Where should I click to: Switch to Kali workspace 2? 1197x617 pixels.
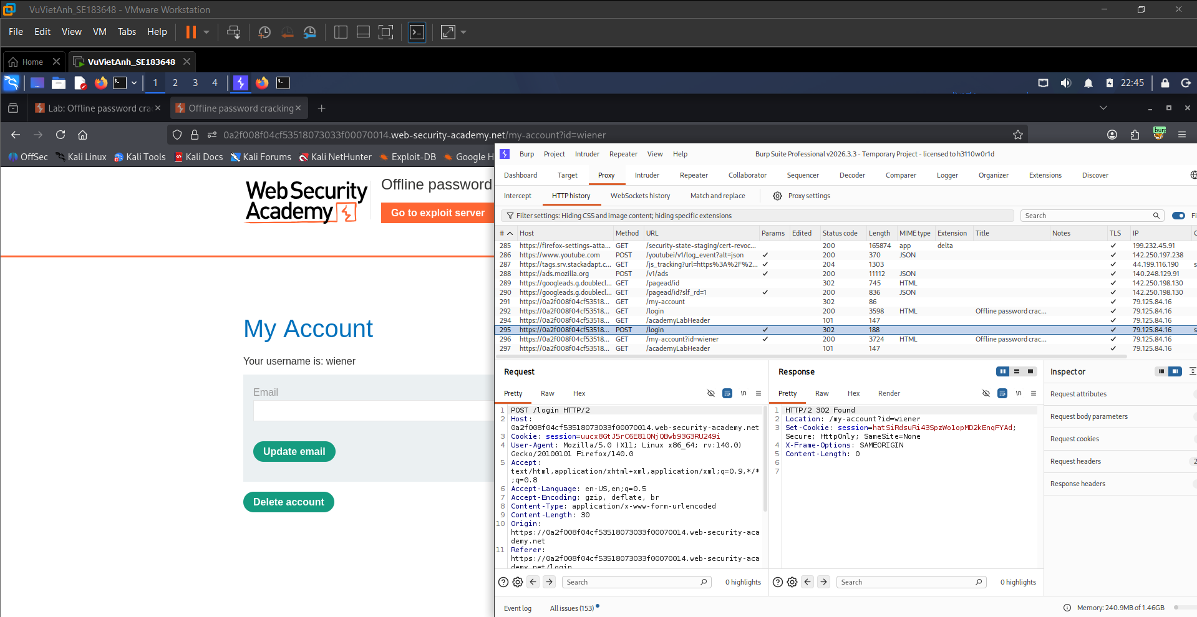pos(175,83)
